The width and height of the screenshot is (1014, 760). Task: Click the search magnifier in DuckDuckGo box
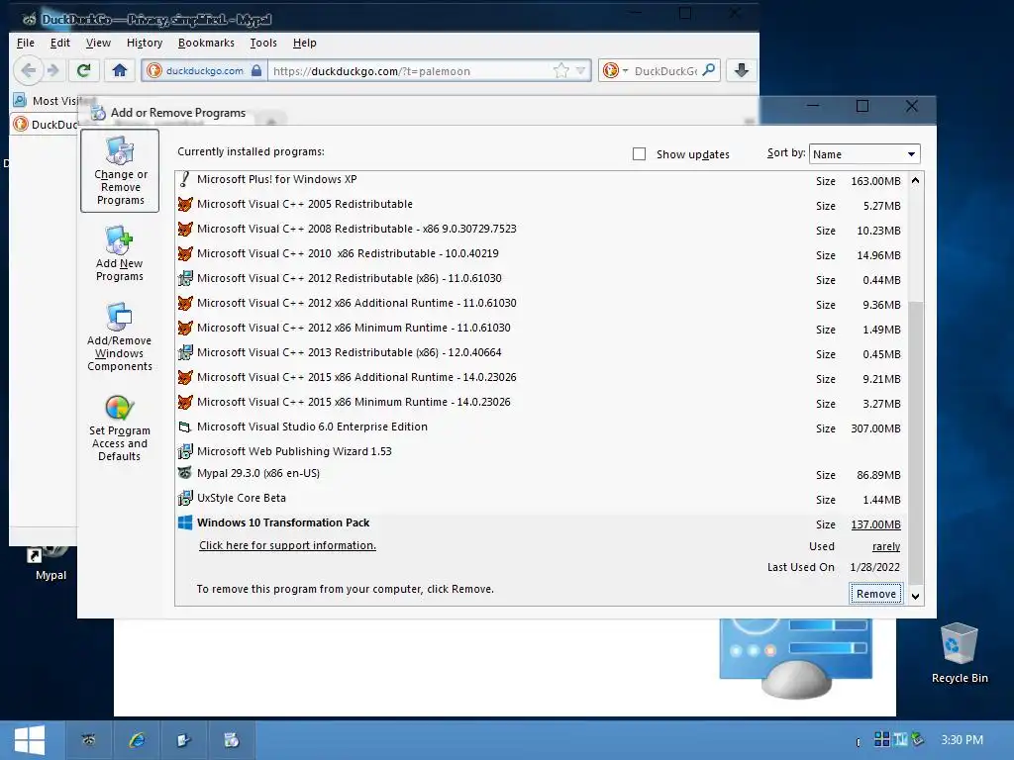click(x=709, y=70)
